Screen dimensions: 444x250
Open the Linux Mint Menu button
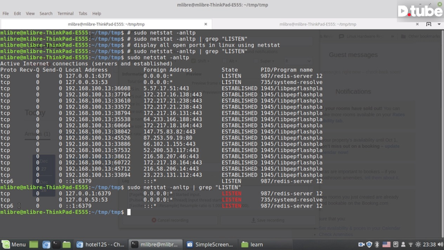pyautogui.click(x=14, y=244)
